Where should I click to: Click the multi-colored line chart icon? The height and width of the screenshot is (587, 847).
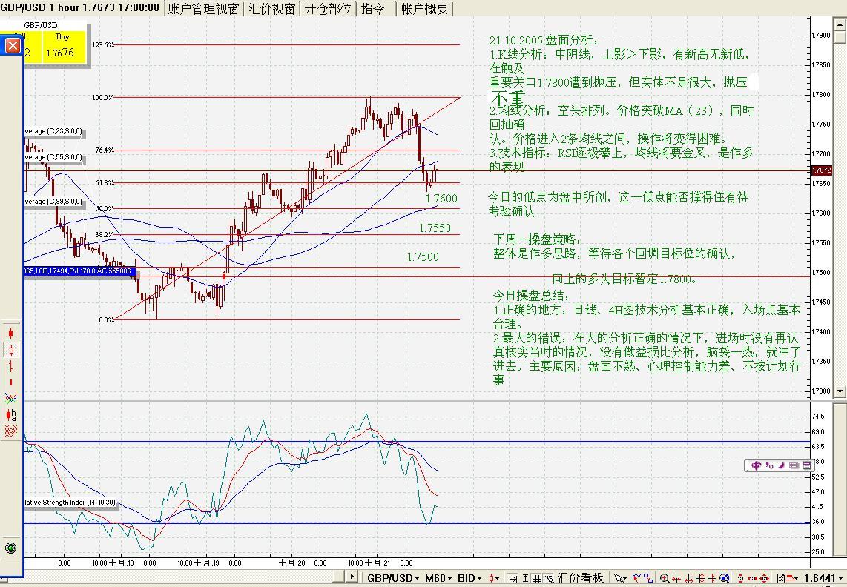pos(11,398)
